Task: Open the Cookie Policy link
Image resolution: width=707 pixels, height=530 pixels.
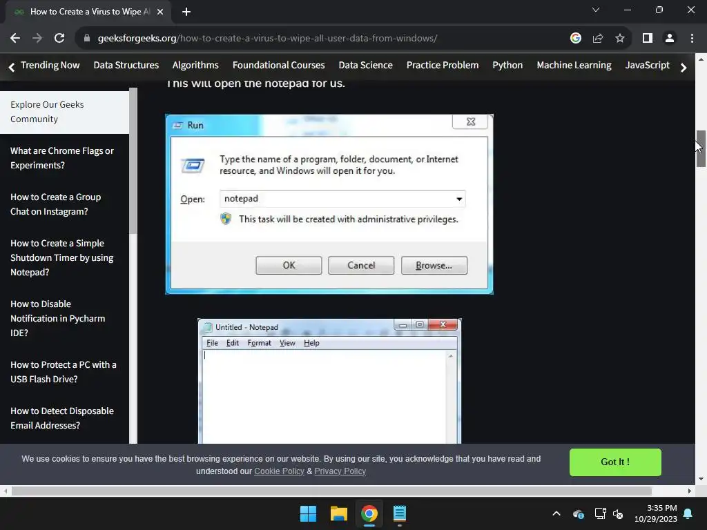Action: tap(279, 471)
